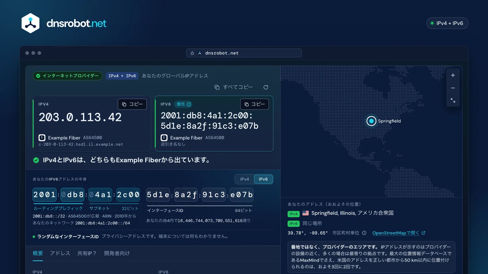
Task: Zoom out the map with minus
Action: coord(453,88)
